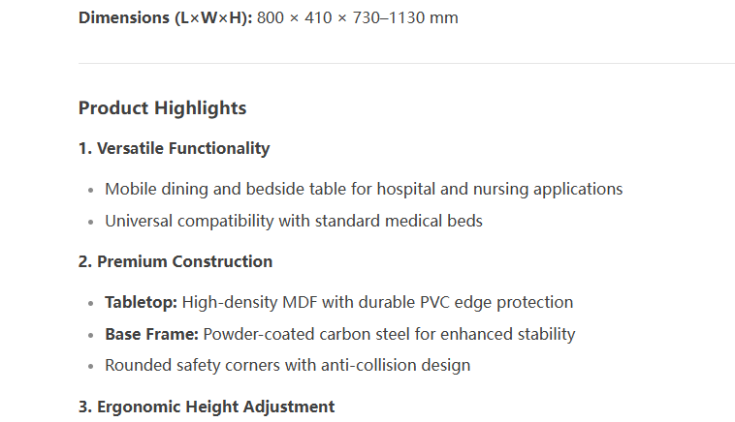Viewport: 735px width, 422px height.
Task: Click the Mobile dining and bedside table line
Action: (x=364, y=190)
